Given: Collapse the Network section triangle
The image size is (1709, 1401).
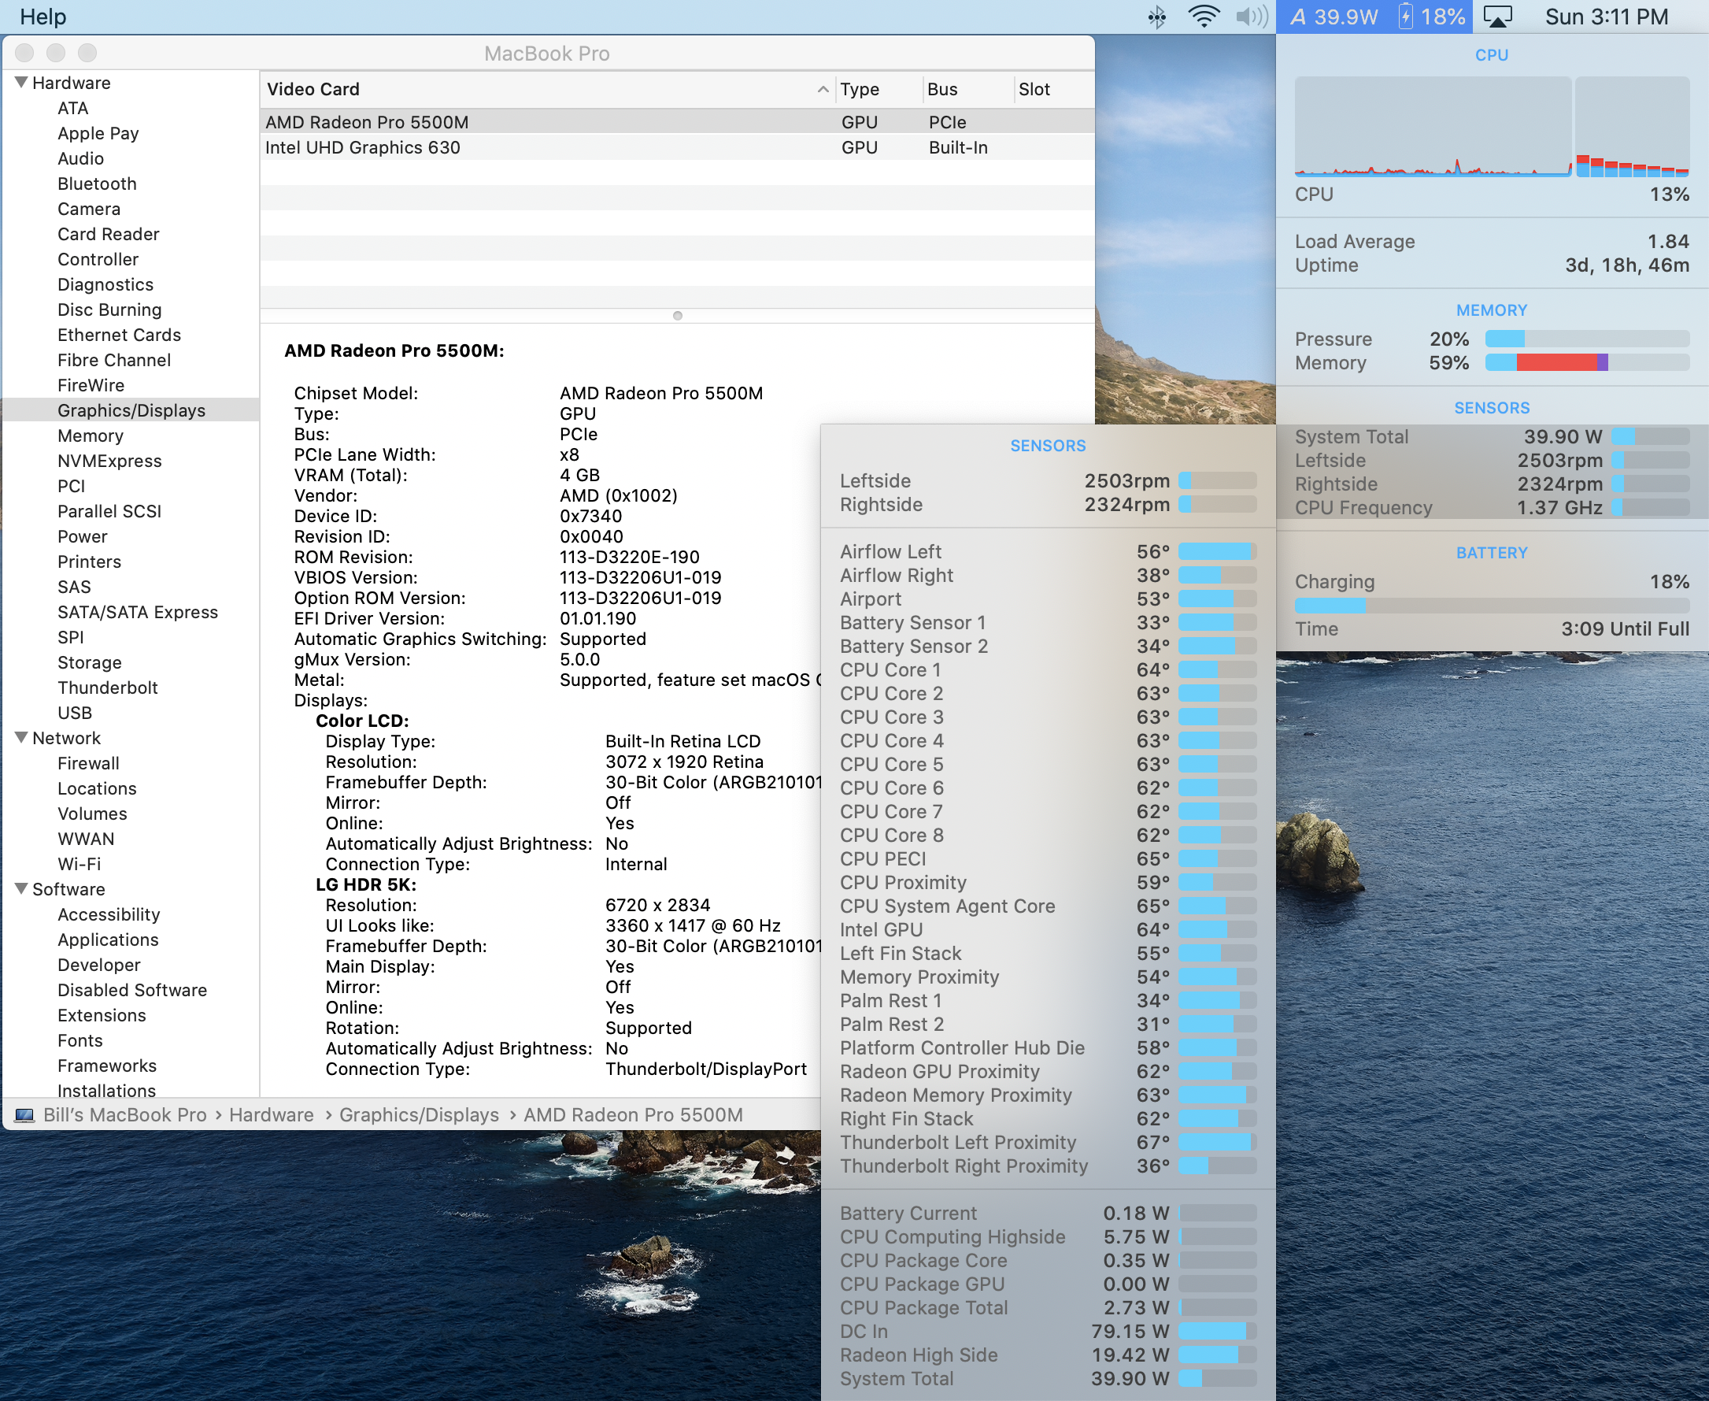Looking at the screenshot, I should coord(22,738).
